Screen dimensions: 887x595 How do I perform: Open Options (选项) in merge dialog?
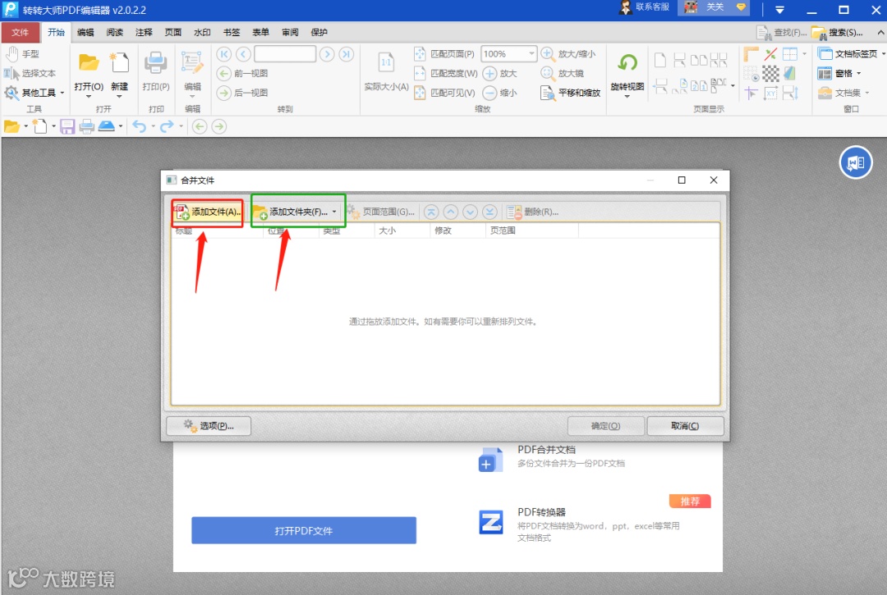point(209,425)
